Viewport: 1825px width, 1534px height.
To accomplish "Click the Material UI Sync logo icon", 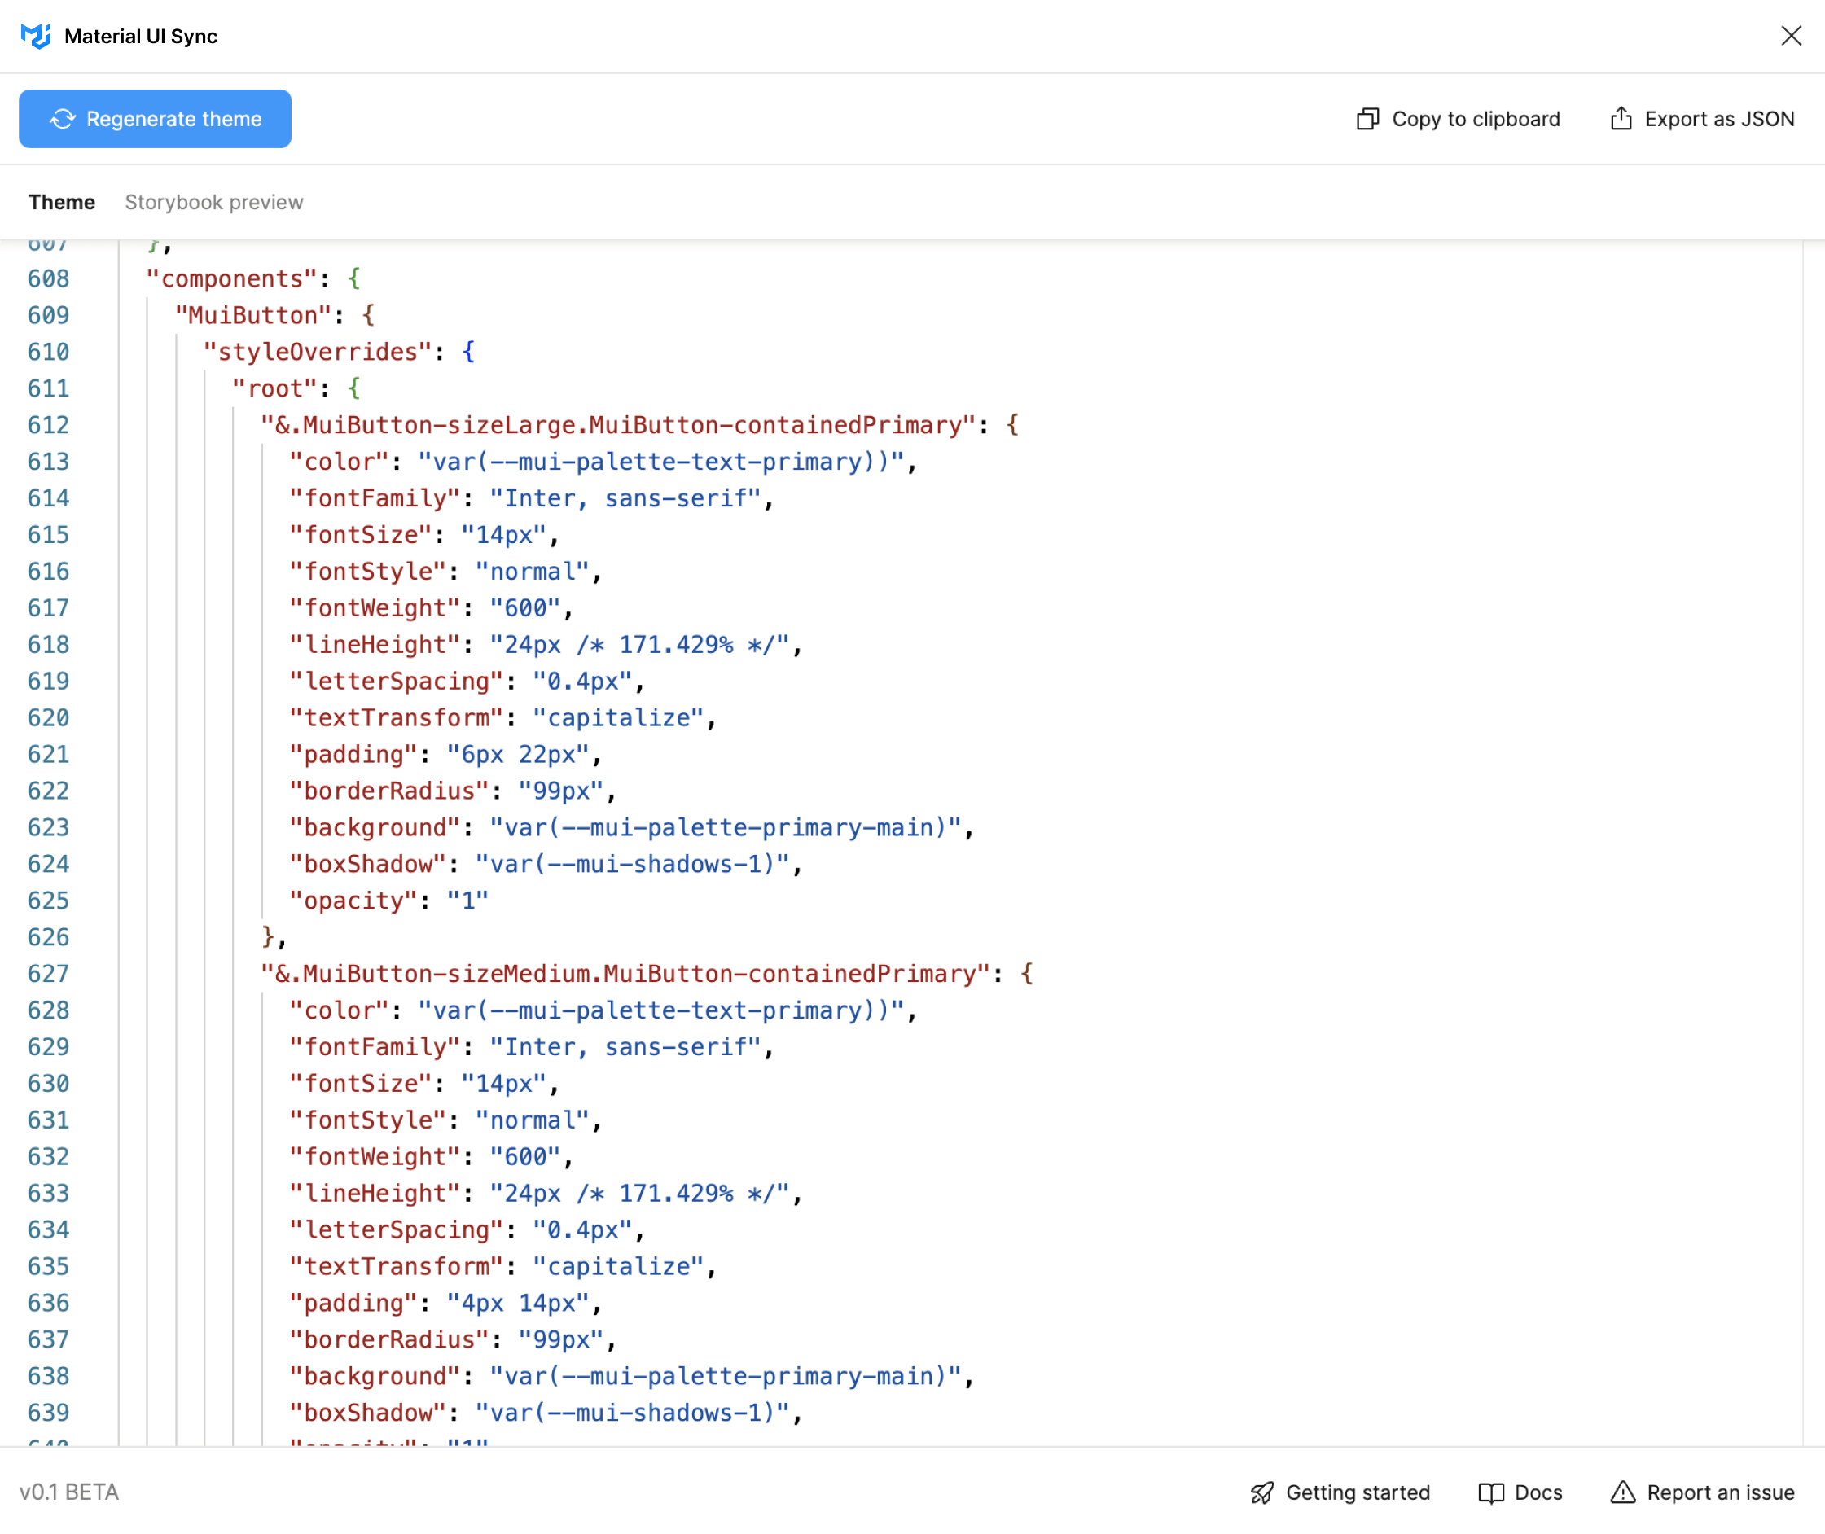I will tap(37, 37).
